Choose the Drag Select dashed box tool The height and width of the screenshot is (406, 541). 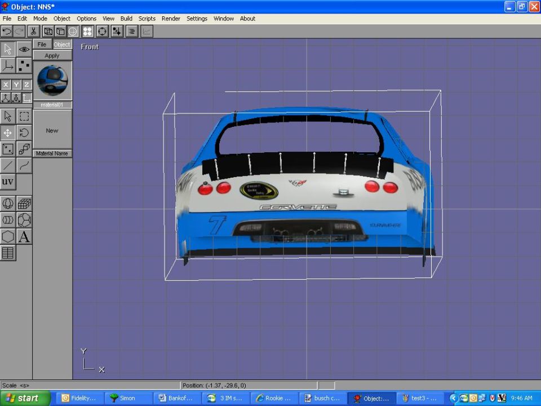[24, 116]
